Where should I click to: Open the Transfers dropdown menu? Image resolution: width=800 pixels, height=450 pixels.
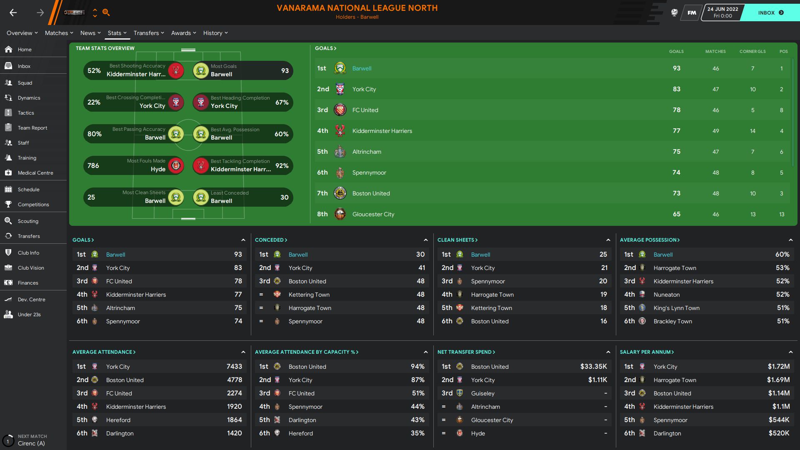149,33
